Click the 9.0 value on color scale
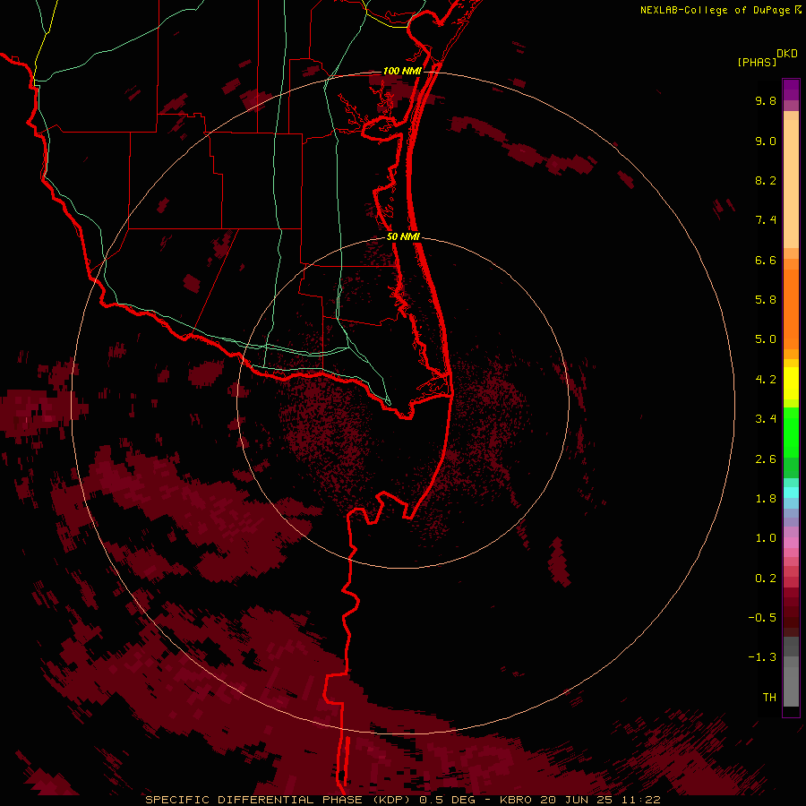 [766, 141]
